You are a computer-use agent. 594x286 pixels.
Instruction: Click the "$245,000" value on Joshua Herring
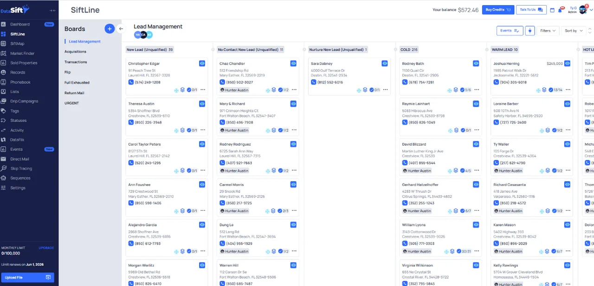pos(555,64)
